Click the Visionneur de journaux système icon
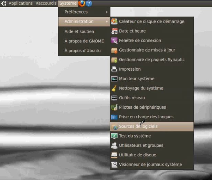212x180 pixels. [x=114, y=165]
